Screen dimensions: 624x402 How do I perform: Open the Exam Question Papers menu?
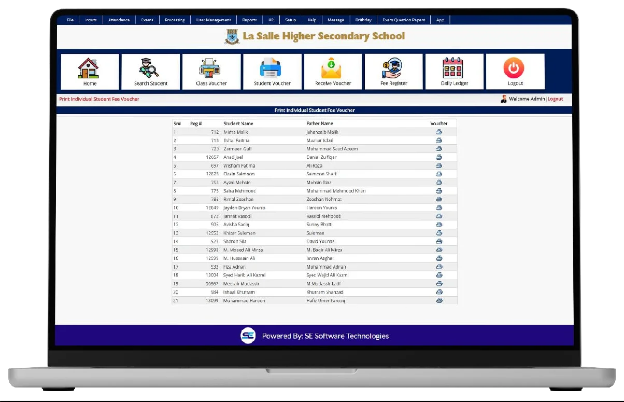(x=403, y=20)
